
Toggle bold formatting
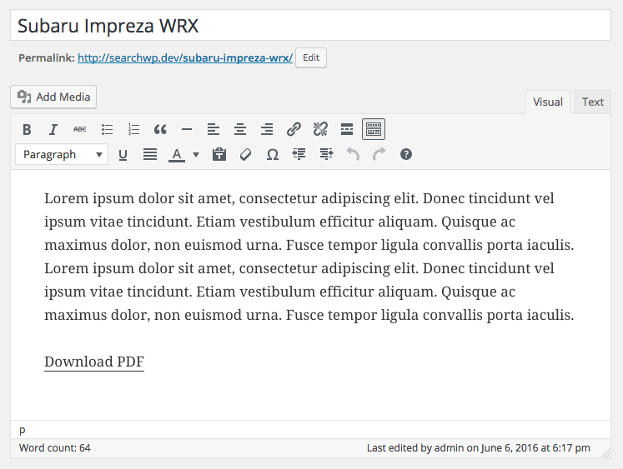point(27,129)
